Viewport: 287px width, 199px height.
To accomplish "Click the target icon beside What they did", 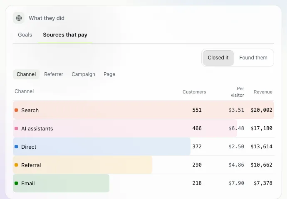I will [x=19, y=18].
